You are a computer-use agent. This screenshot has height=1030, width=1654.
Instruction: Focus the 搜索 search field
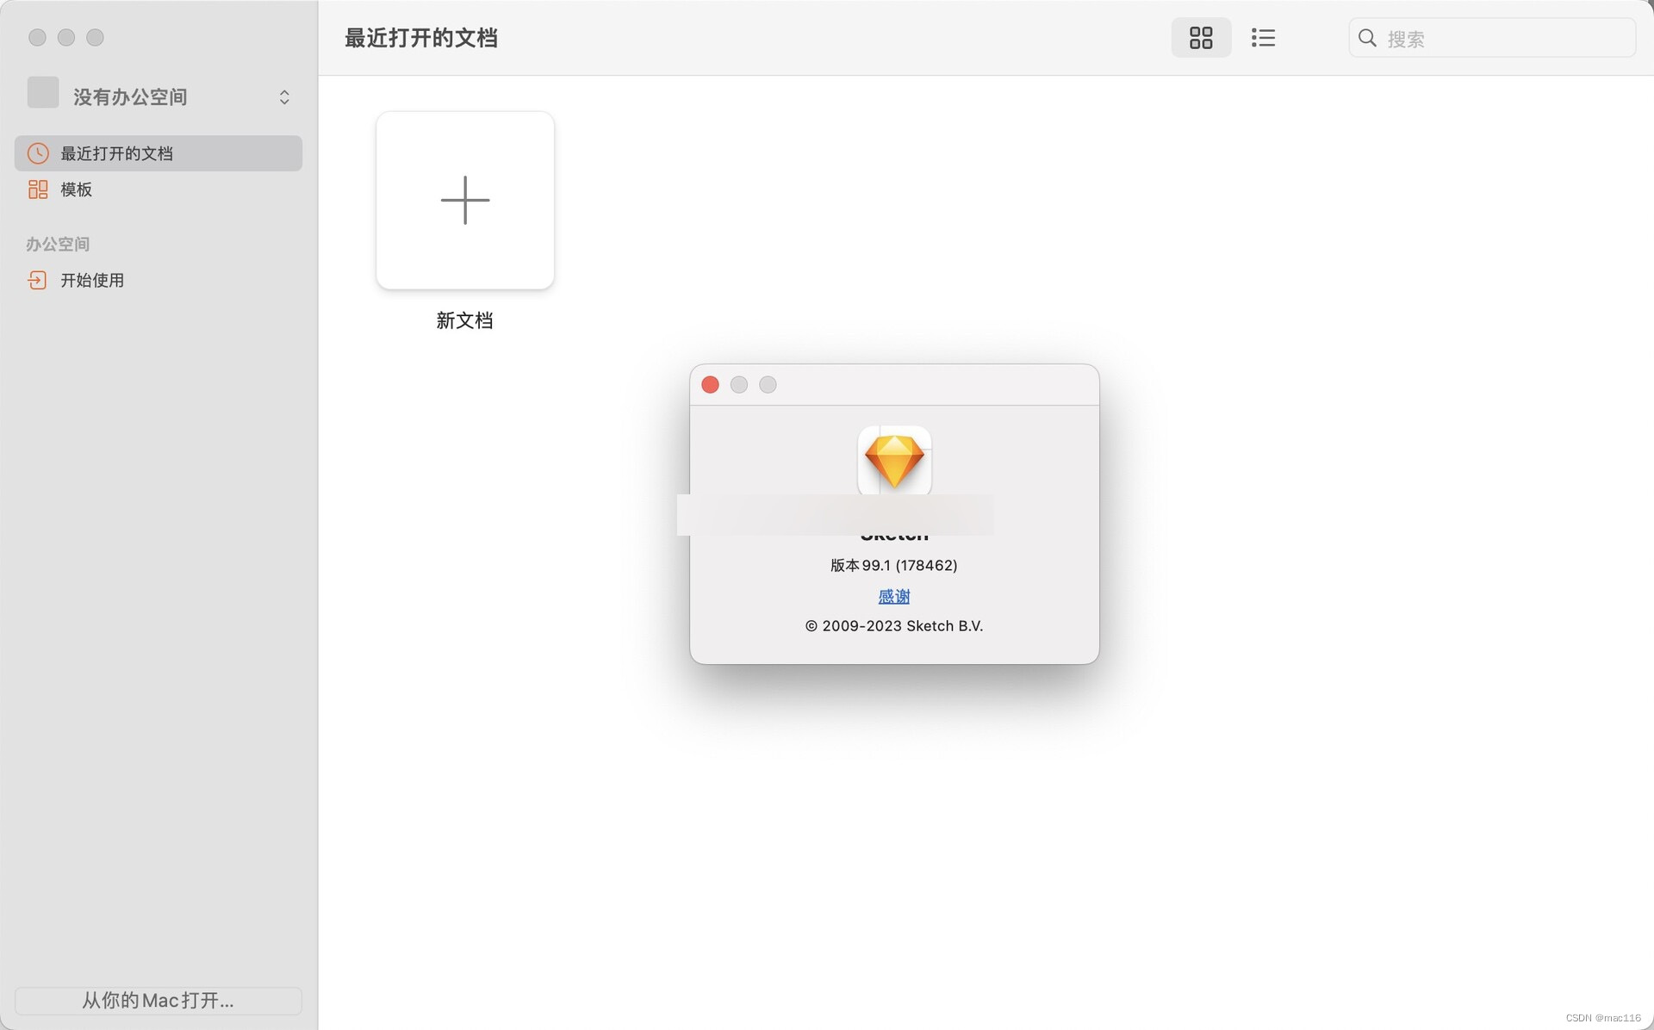pos(1491,38)
